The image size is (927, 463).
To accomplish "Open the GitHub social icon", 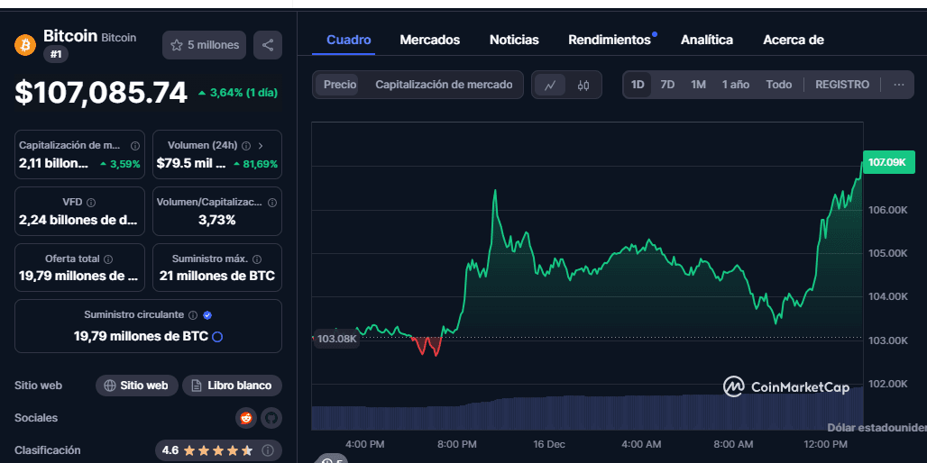I will [x=271, y=418].
